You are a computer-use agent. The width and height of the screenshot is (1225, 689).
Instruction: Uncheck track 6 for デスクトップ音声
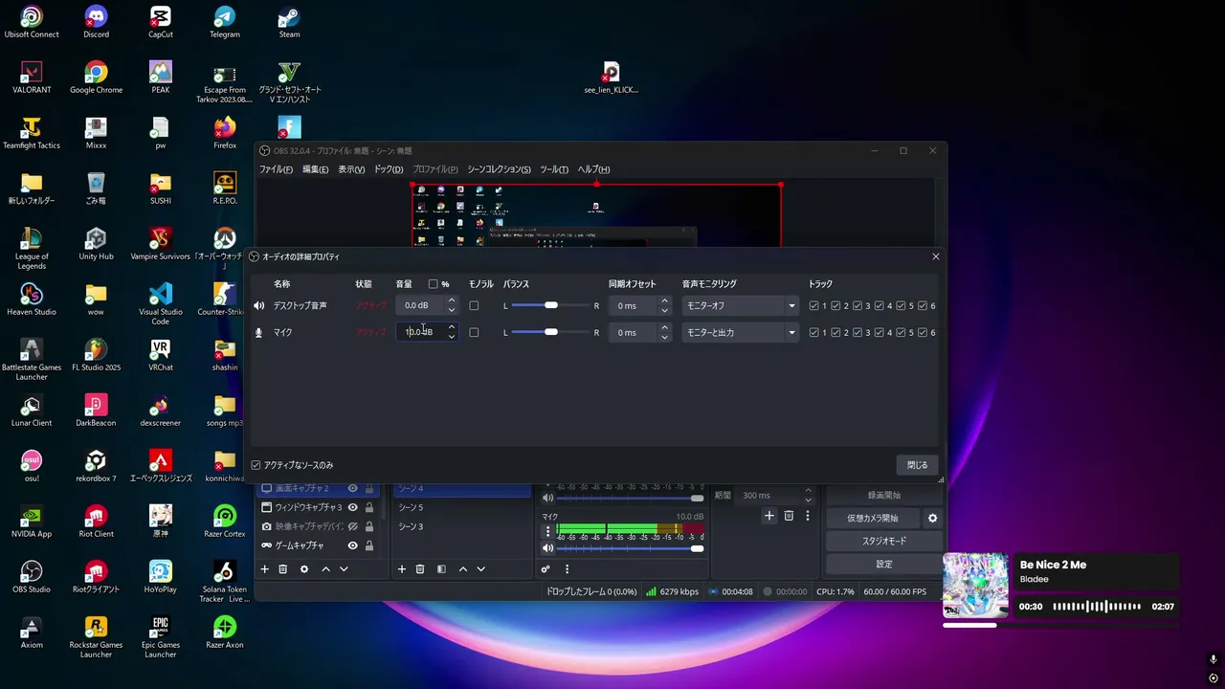(923, 306)
